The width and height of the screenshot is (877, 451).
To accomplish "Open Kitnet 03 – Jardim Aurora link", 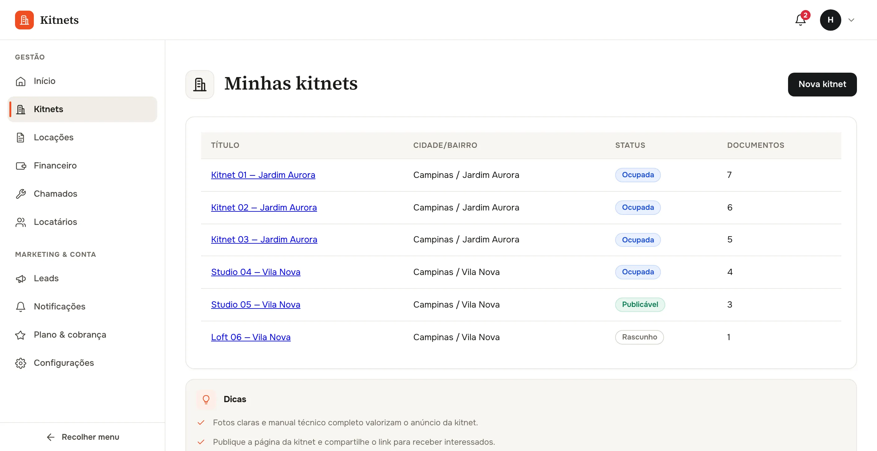I will pyautogui.click(x=264, y=240).
